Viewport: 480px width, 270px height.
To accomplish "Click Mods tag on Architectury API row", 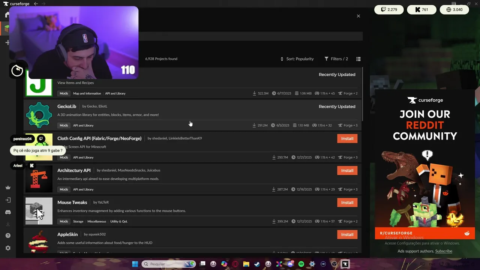I will (64, 189).
